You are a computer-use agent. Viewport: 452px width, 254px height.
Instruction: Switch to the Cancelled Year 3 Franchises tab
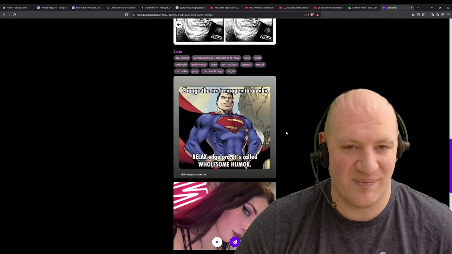pyautogui.click(x=121, y=8)
